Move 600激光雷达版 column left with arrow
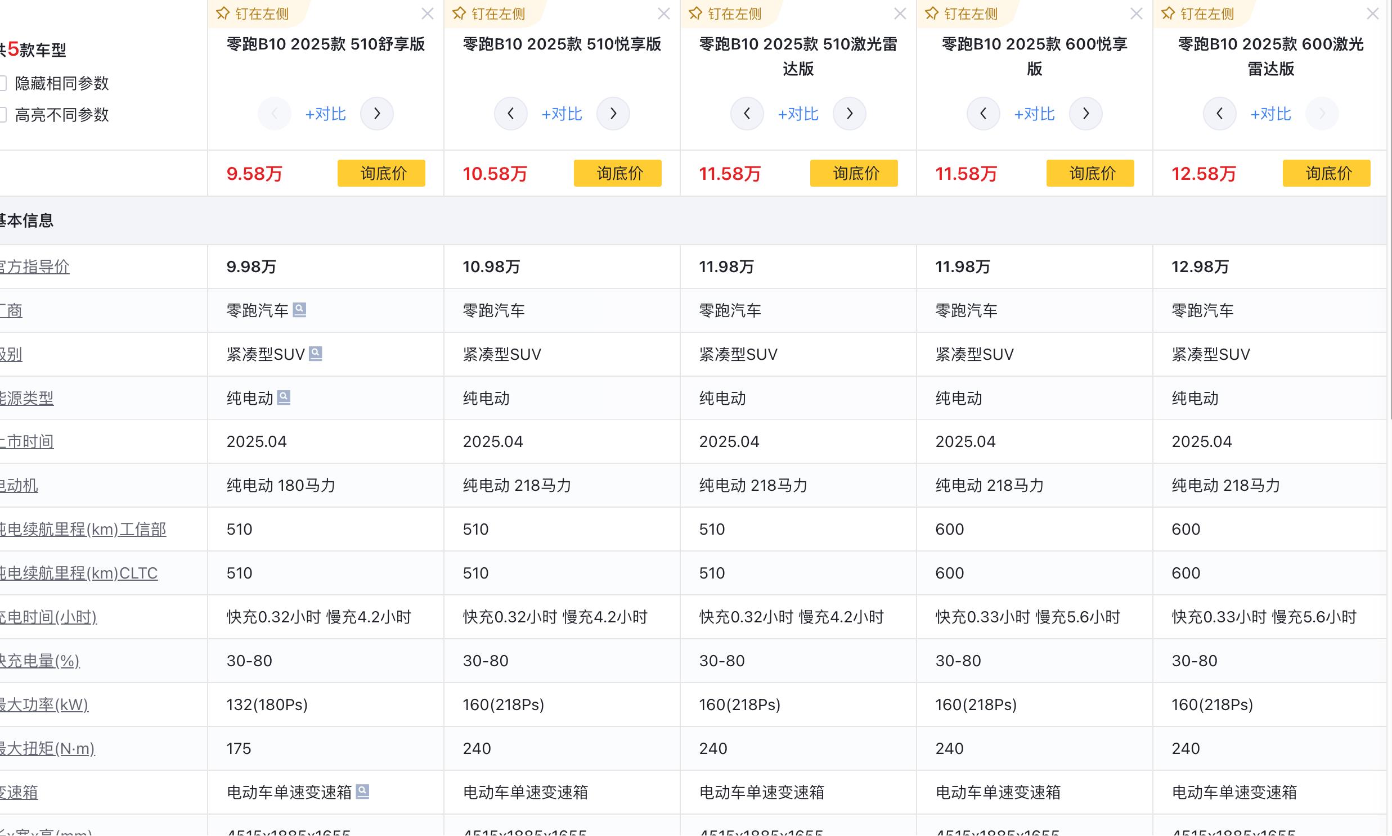The width and height of the screenshot is (1392, 836). tap(1219, 114)
